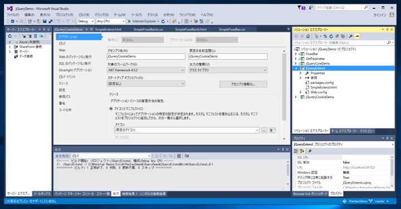Click the notifications flag icon in title bar
This screenshot has height=209, width=401.
pos(301,8)
